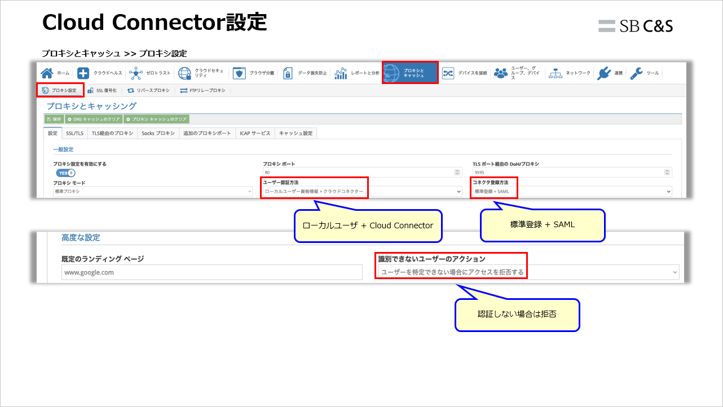Switch to TLS経由のプロキシ tab

[113, 134]
